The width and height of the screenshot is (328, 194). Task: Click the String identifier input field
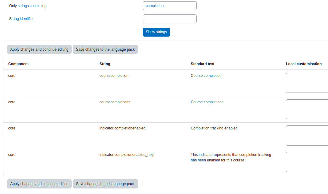coord(170,19)
